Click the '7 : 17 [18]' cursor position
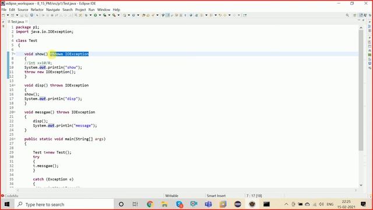Screen dimensions: 373x210 click(x=254, y=196)
